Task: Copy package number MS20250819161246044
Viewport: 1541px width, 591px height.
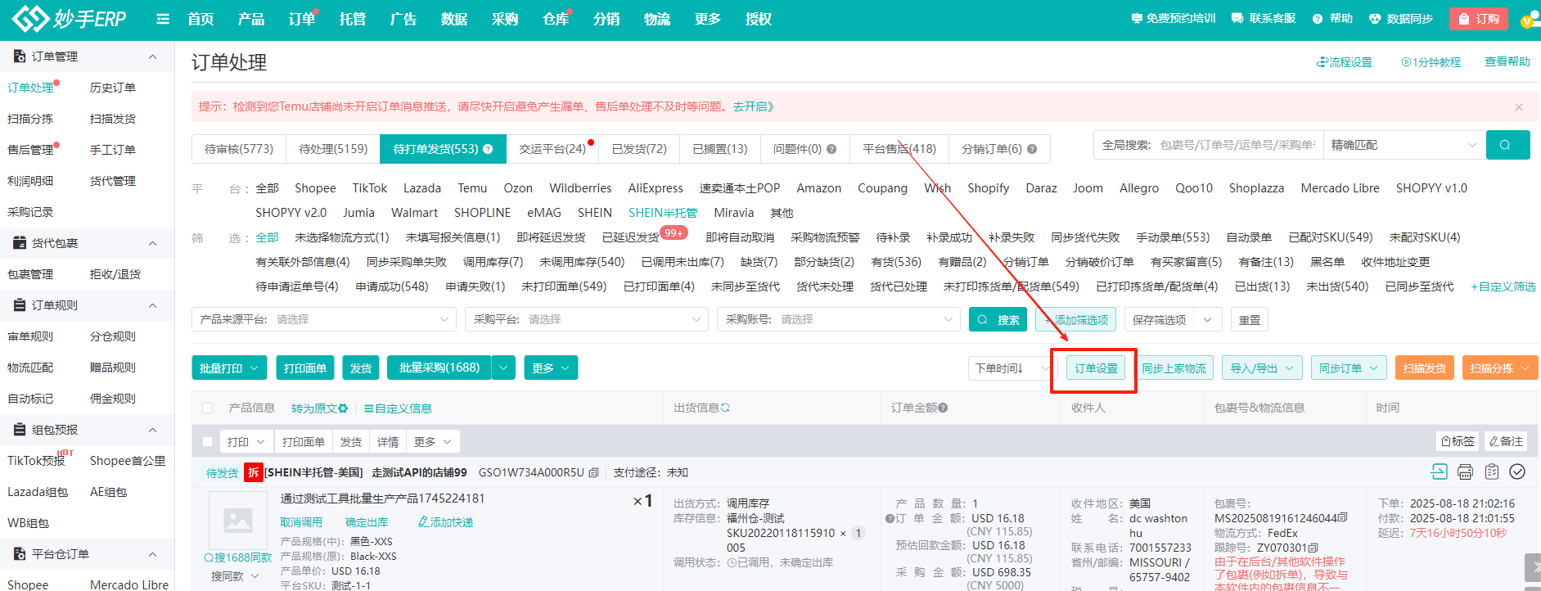Action: (1342, 518)
